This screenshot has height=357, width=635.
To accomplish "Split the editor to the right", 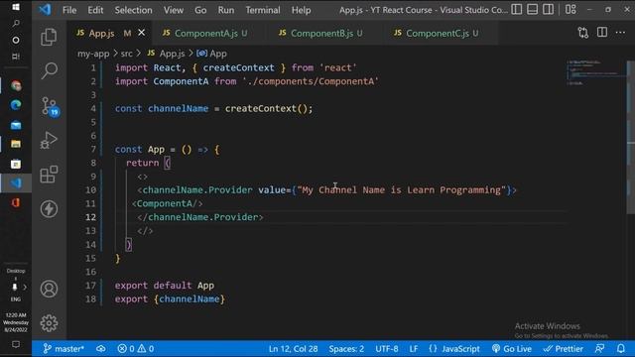I will point(602,33).
